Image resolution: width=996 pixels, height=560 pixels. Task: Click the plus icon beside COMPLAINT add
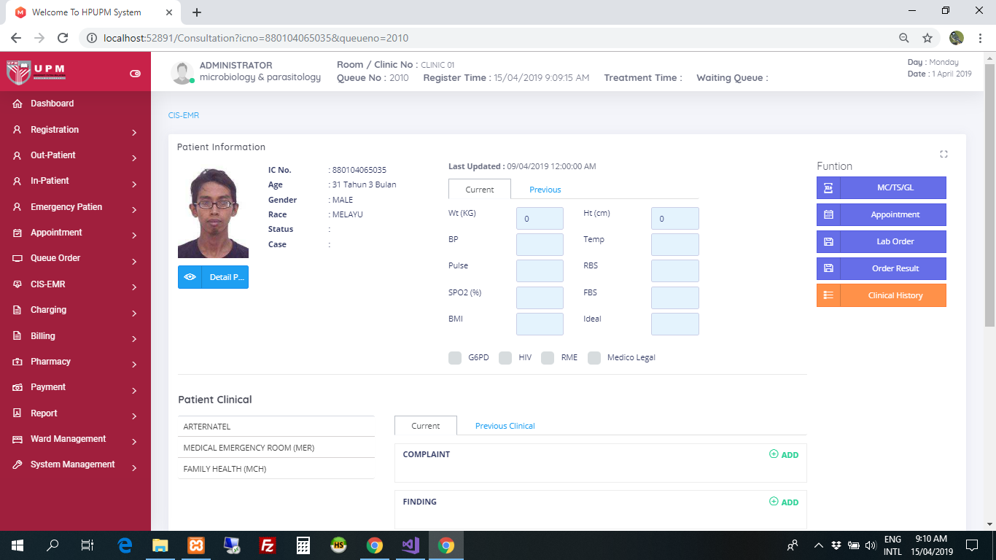click(x=774, y=454)
